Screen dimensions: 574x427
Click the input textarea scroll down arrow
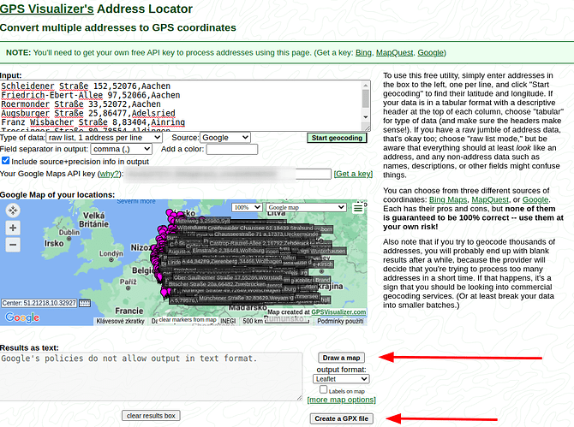pos(366,117)
